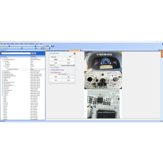This screenshot has width=163, height=163.
Task: Click the green arrow icon in second toolbar row
Action: point(7,48)
